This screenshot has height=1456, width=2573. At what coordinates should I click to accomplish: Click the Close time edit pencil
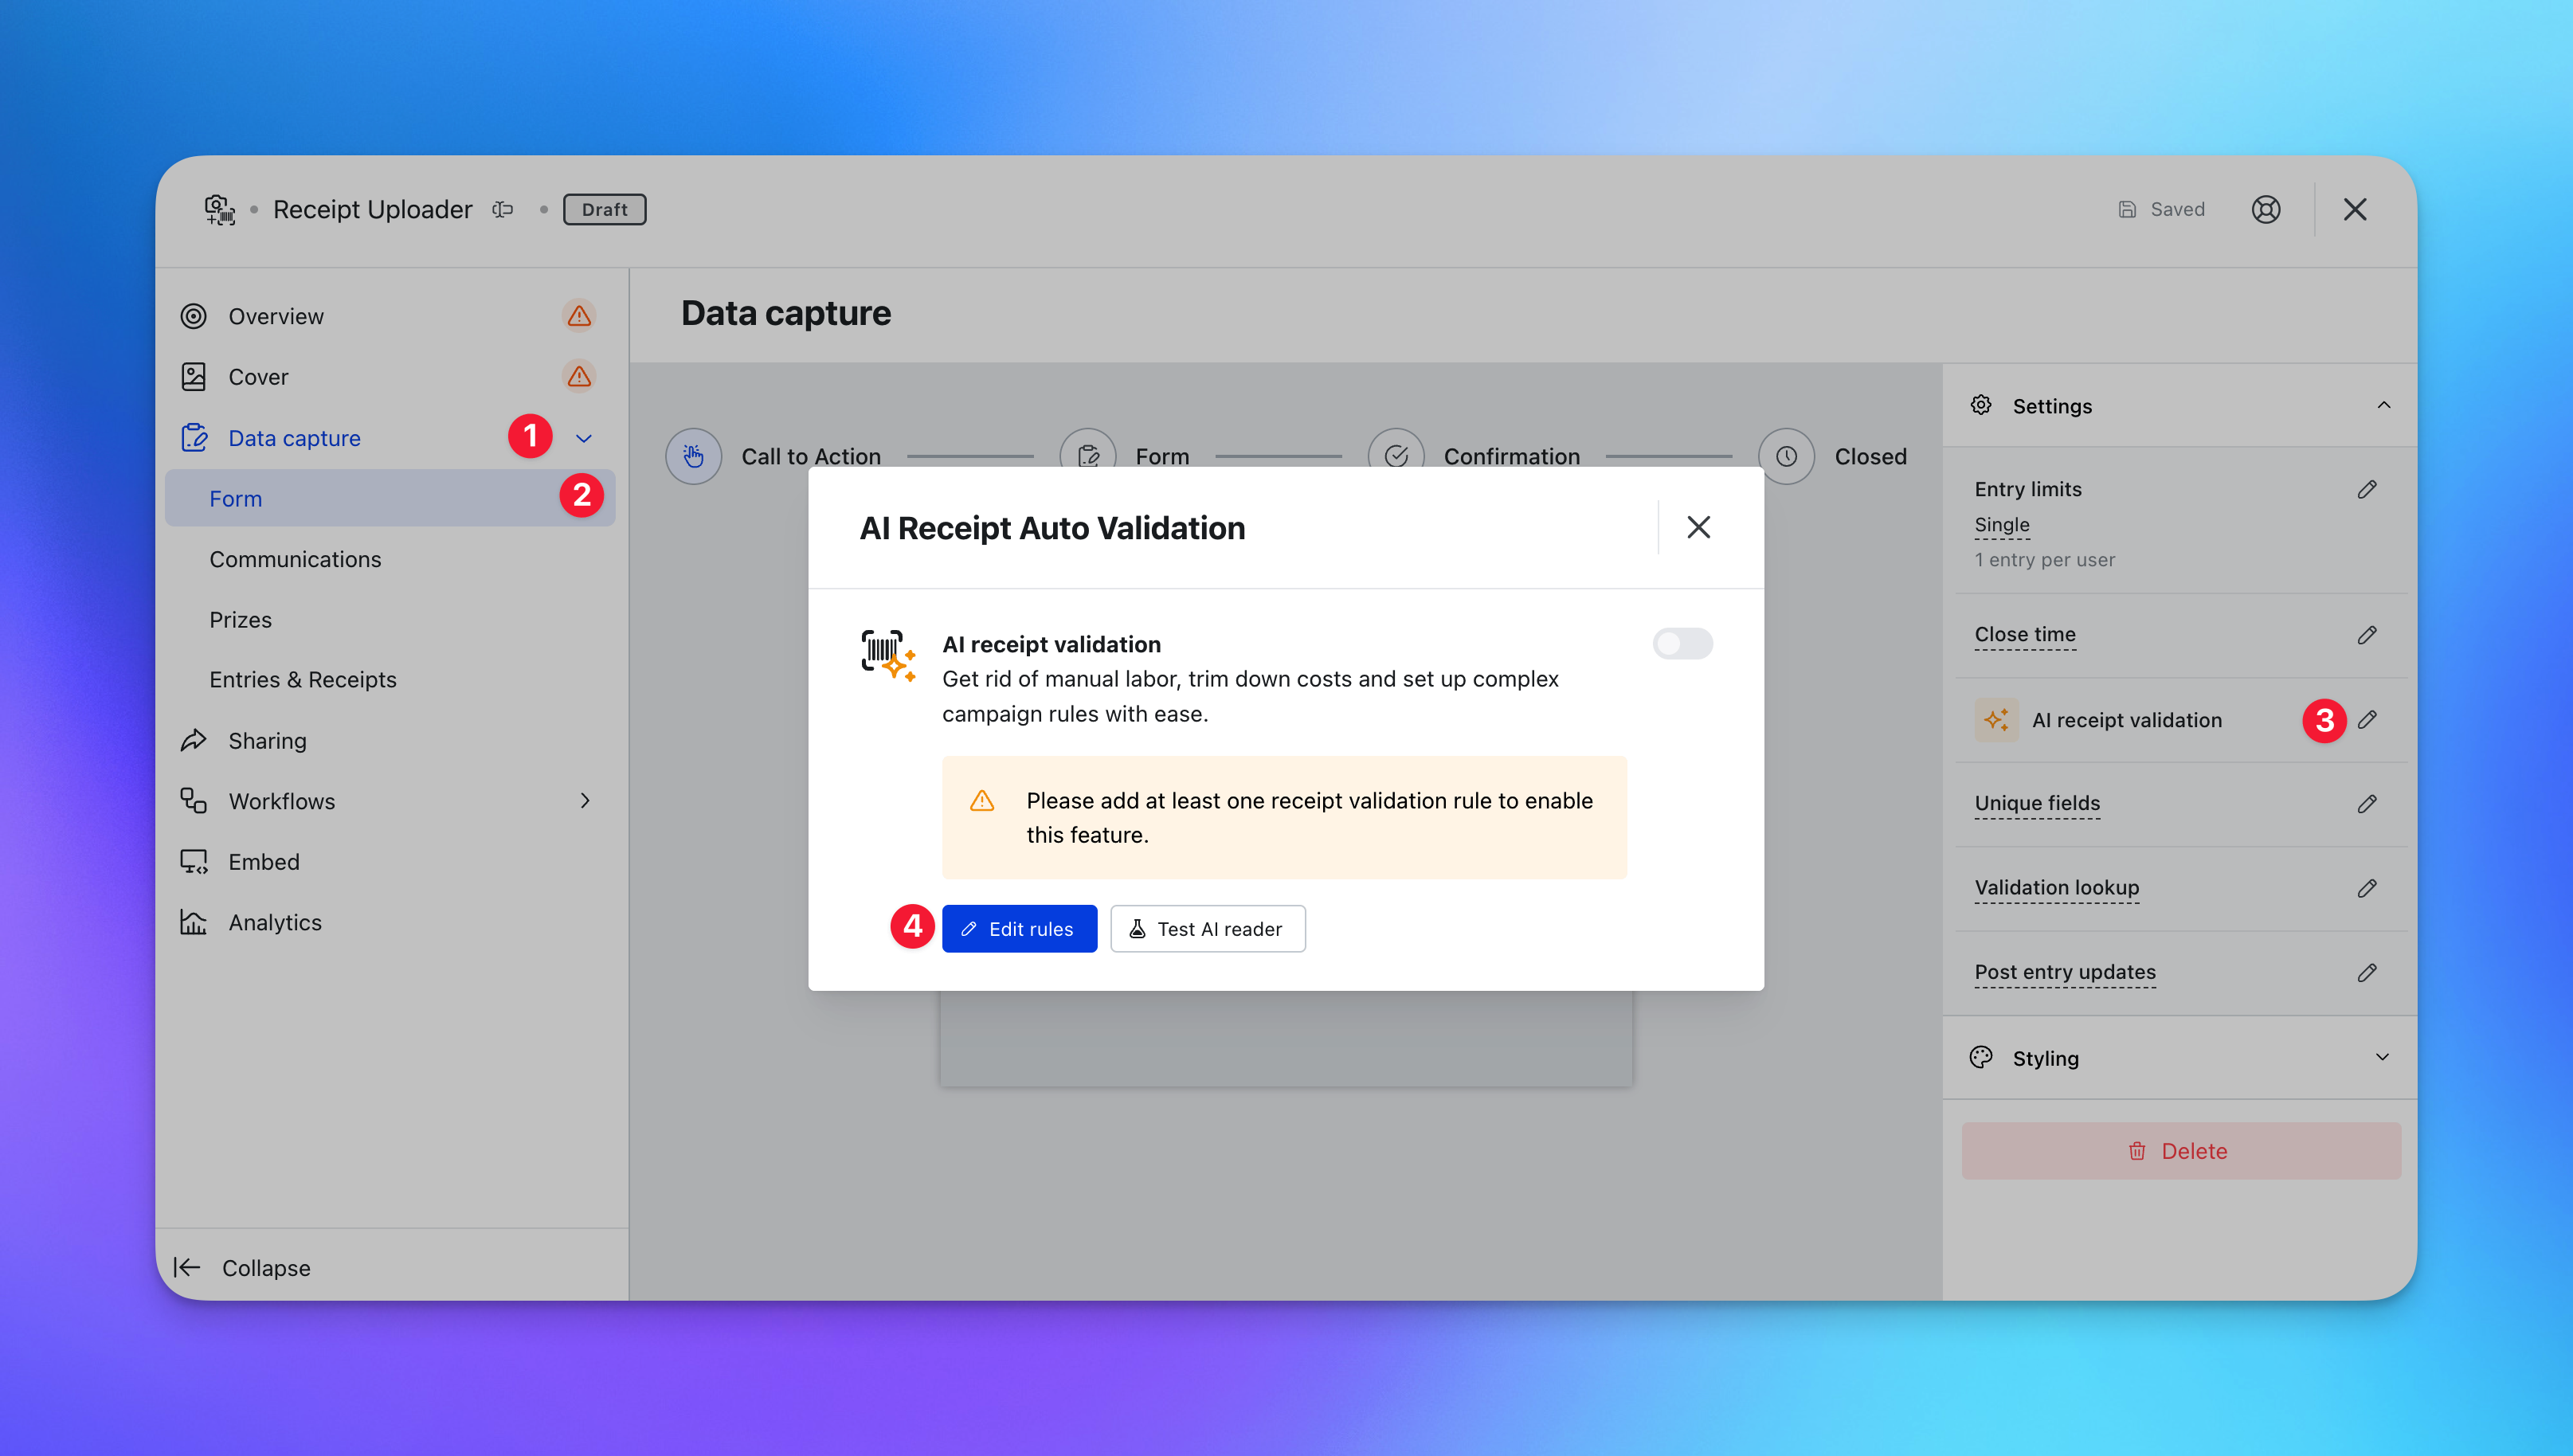(2366, 635)
